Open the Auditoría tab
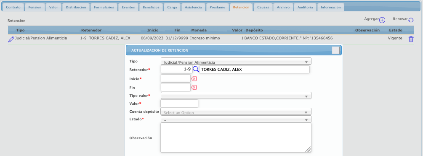This screenshot has width=423, height=156. click(x=305, y=7)
